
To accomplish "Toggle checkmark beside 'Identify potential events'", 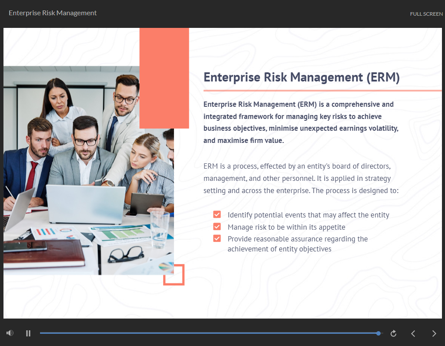I will [x=217, y=214].
